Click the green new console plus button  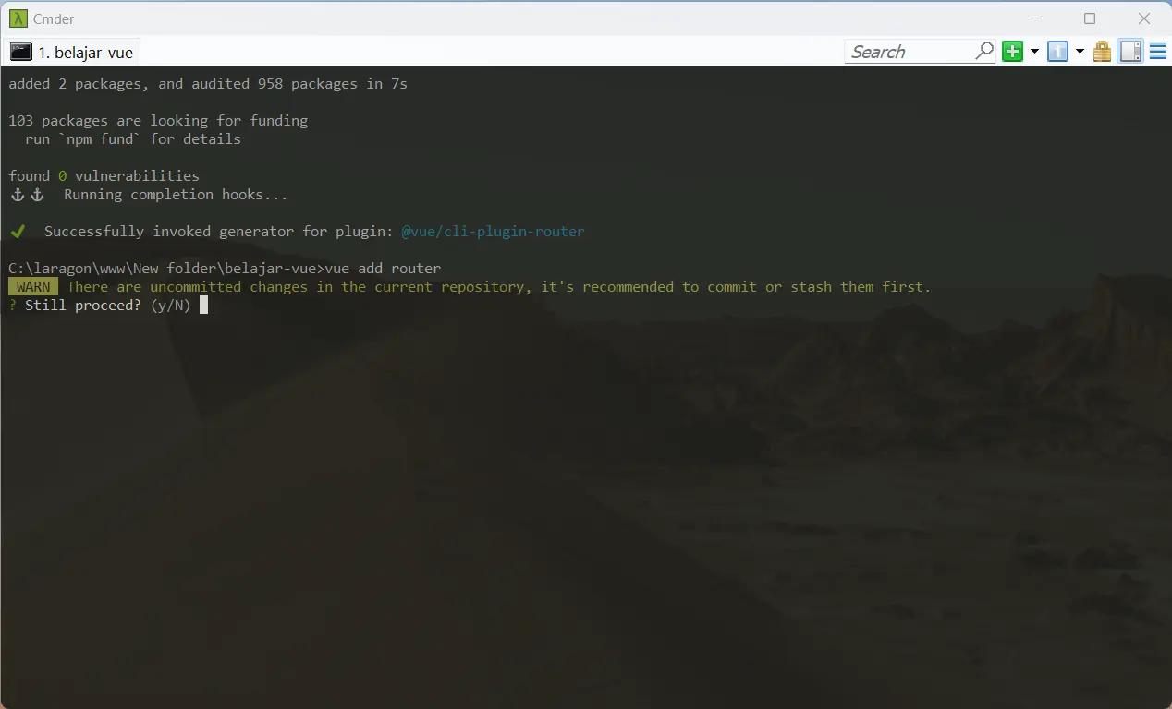point(1013,52)
